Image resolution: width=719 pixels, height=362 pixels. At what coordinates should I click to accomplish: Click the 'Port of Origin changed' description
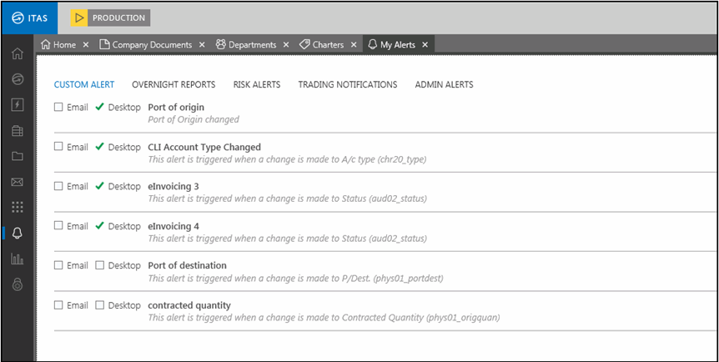tap(194, 119)
